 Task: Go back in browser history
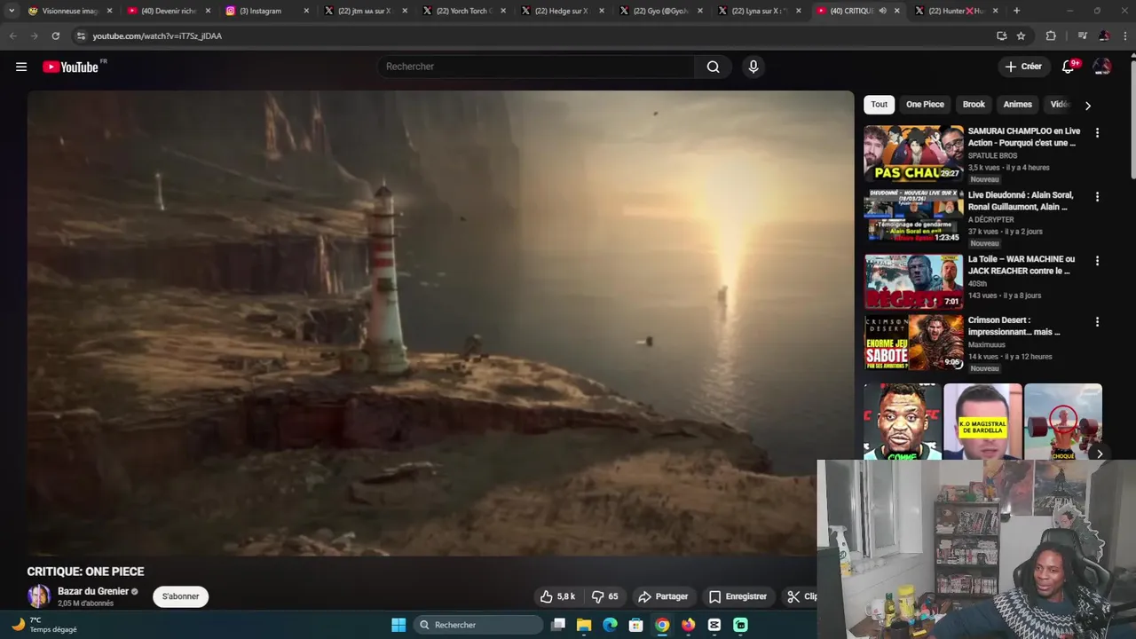pyautogui.click(x=12, y=35)
